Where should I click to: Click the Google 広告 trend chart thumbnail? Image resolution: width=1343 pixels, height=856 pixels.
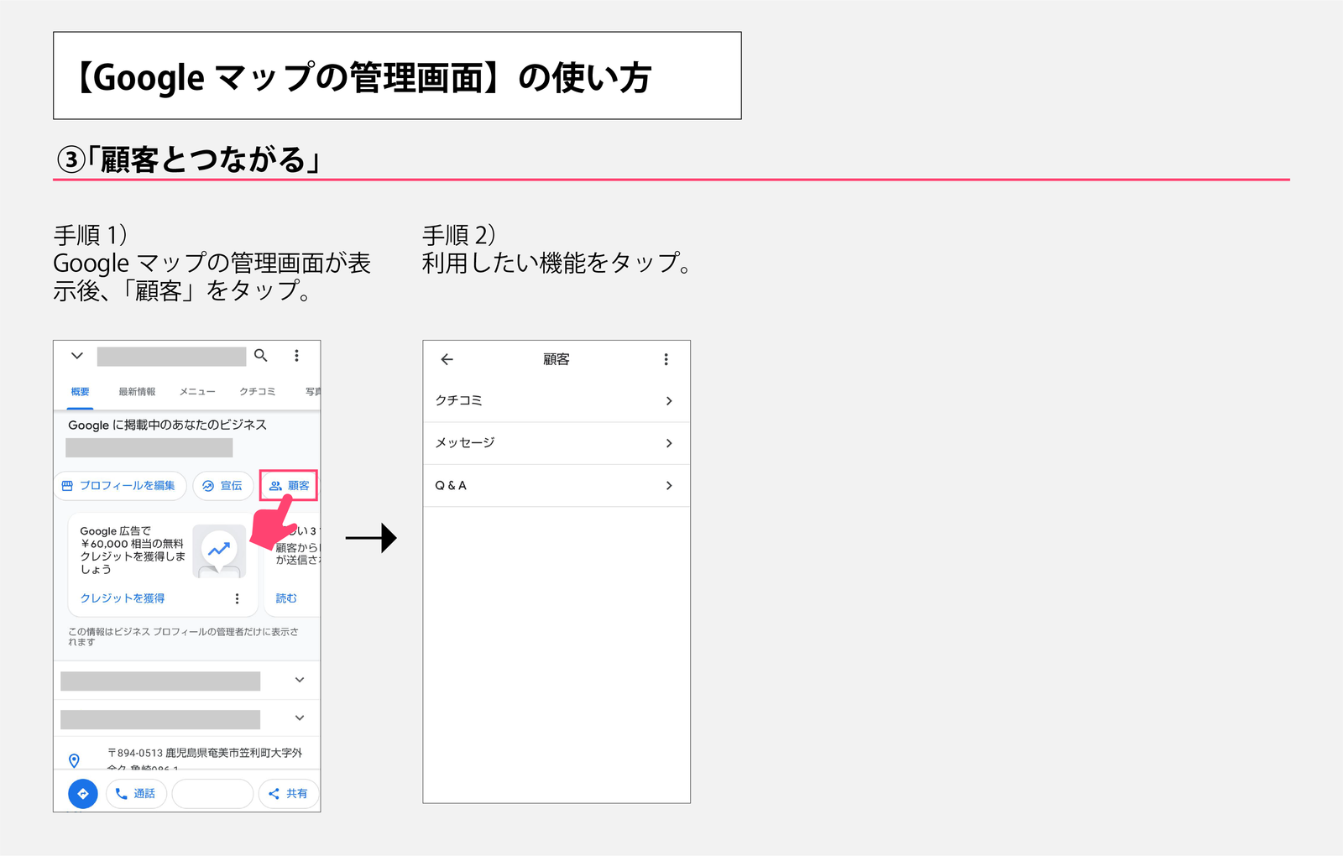pyautogui.click(x=219, y=551)
